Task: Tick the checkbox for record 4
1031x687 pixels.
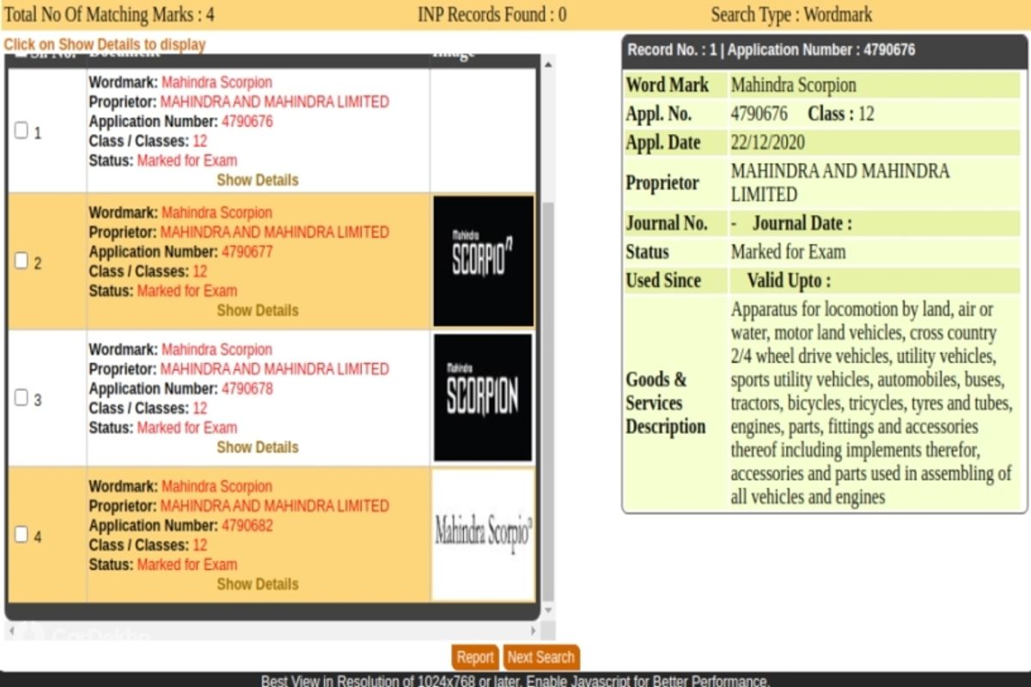Action: click(21, 534)
